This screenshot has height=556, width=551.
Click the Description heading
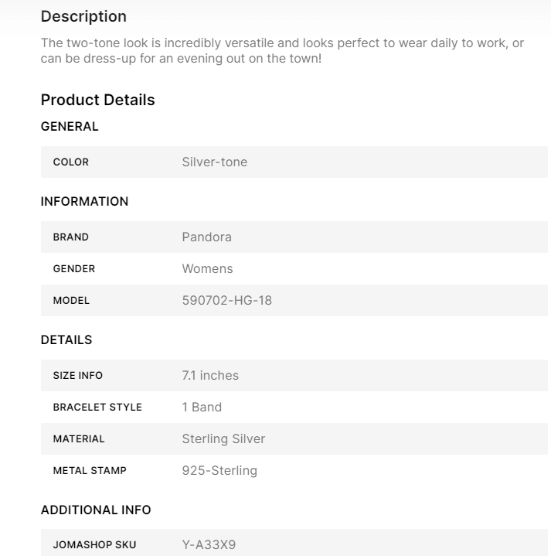83,16
